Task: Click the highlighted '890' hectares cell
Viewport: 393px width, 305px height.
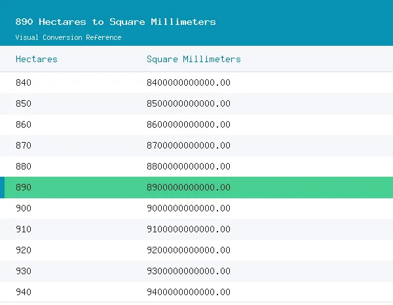Action: coord(24,187)
